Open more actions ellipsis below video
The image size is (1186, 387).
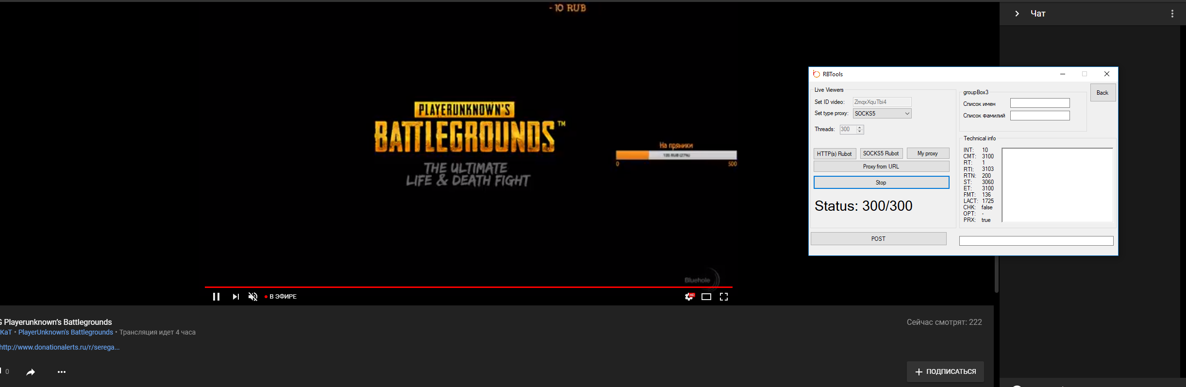point(62,372)
